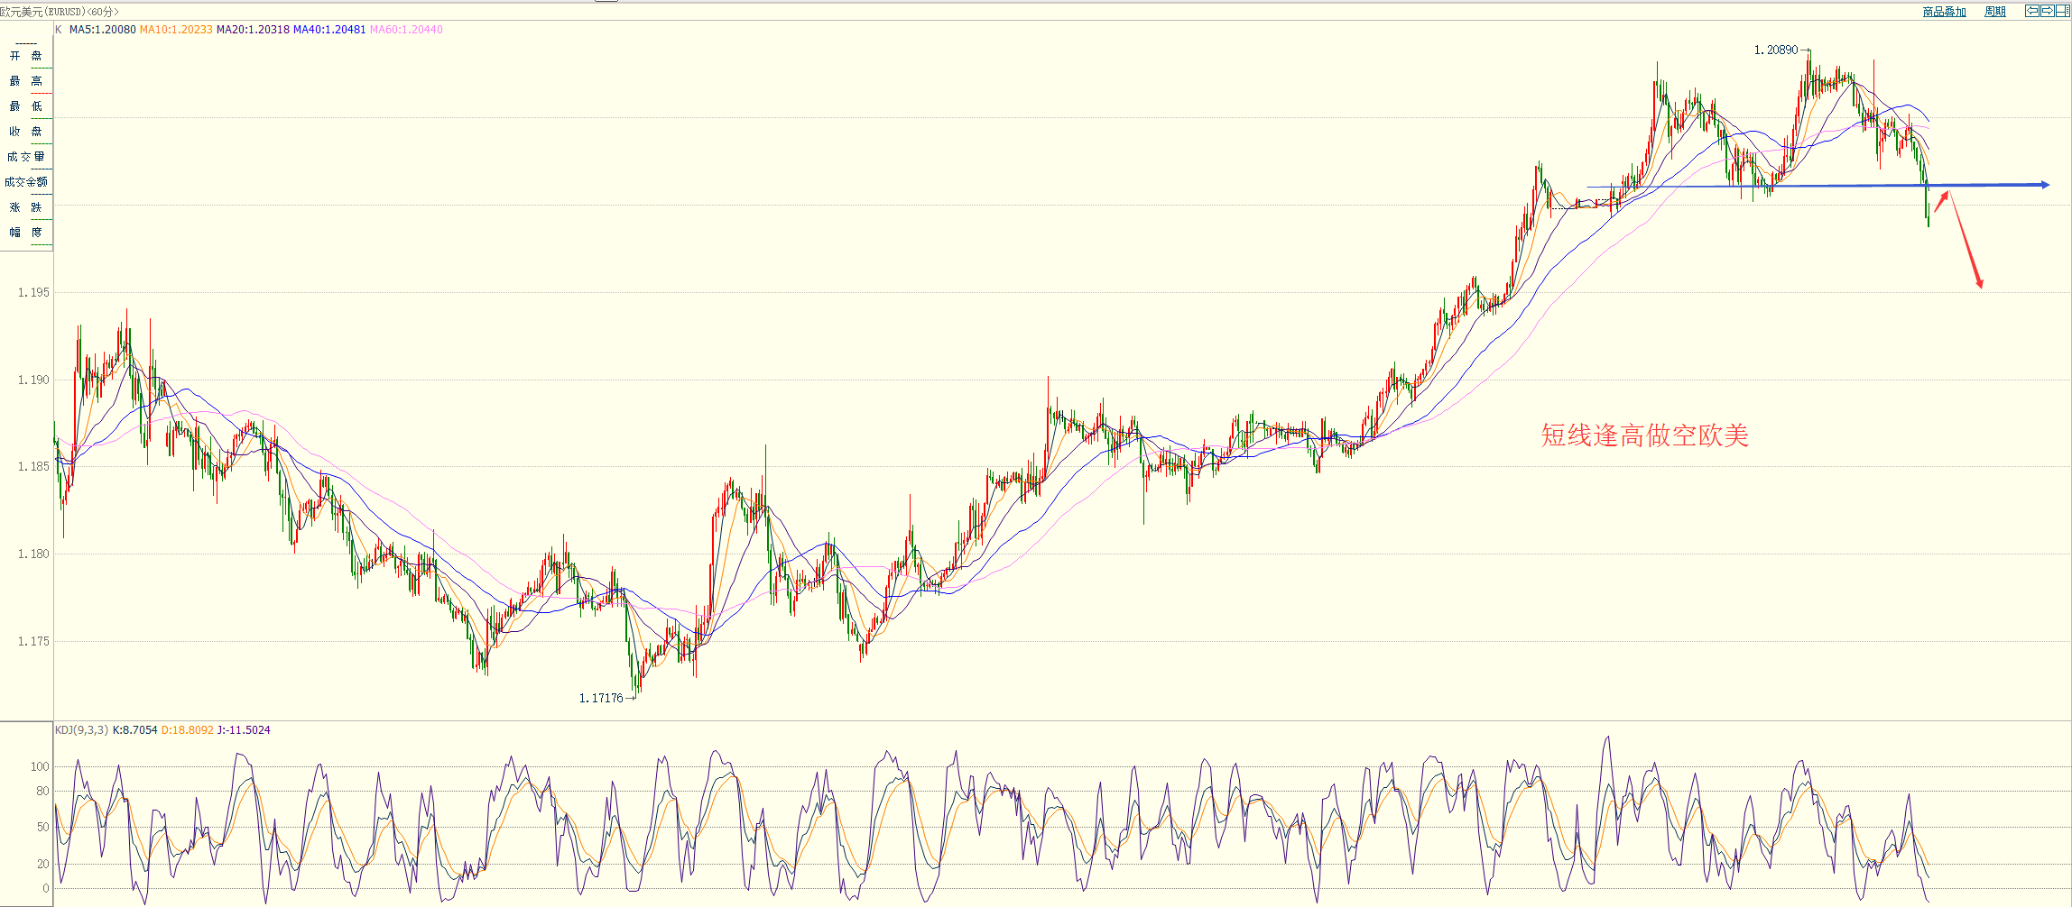
Task: Select the blue MA40:1.20481 label
Action: click(x=330, y=30)
